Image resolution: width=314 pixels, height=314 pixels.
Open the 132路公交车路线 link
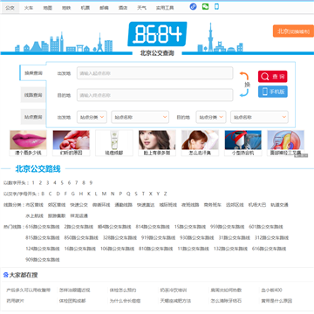click(230, 249)
